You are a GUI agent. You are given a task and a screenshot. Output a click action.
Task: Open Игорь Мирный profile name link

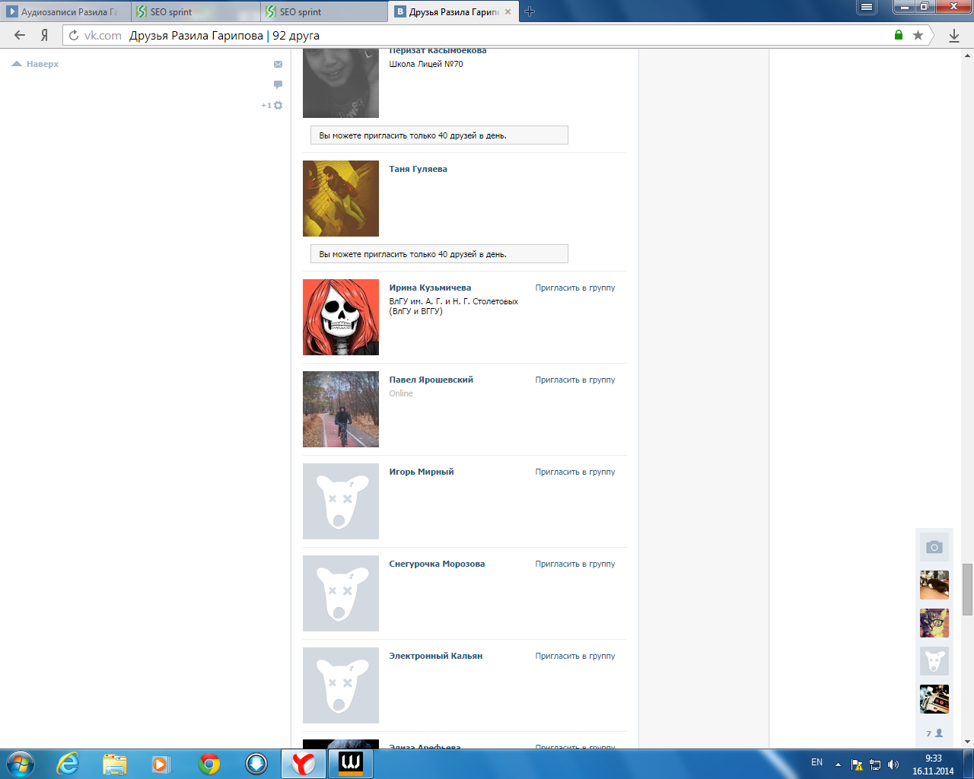pos(421,472)
